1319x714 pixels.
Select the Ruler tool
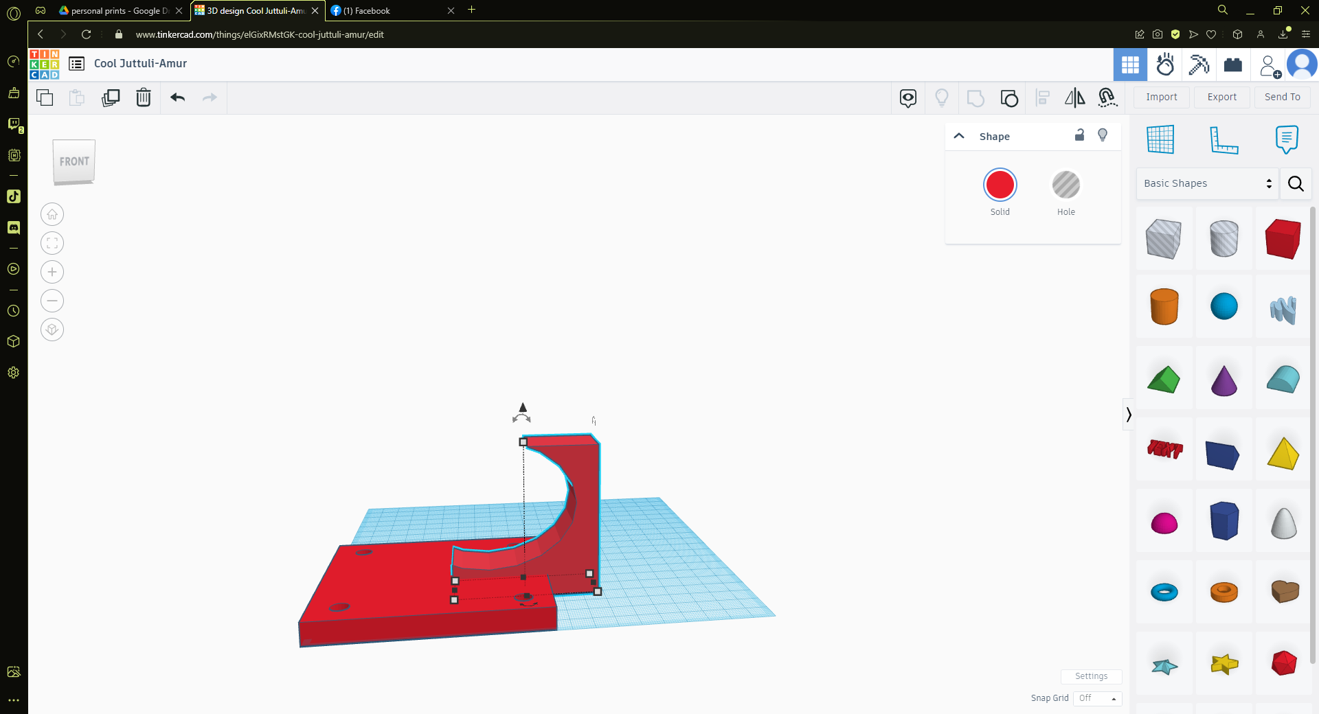[1224, 139]
